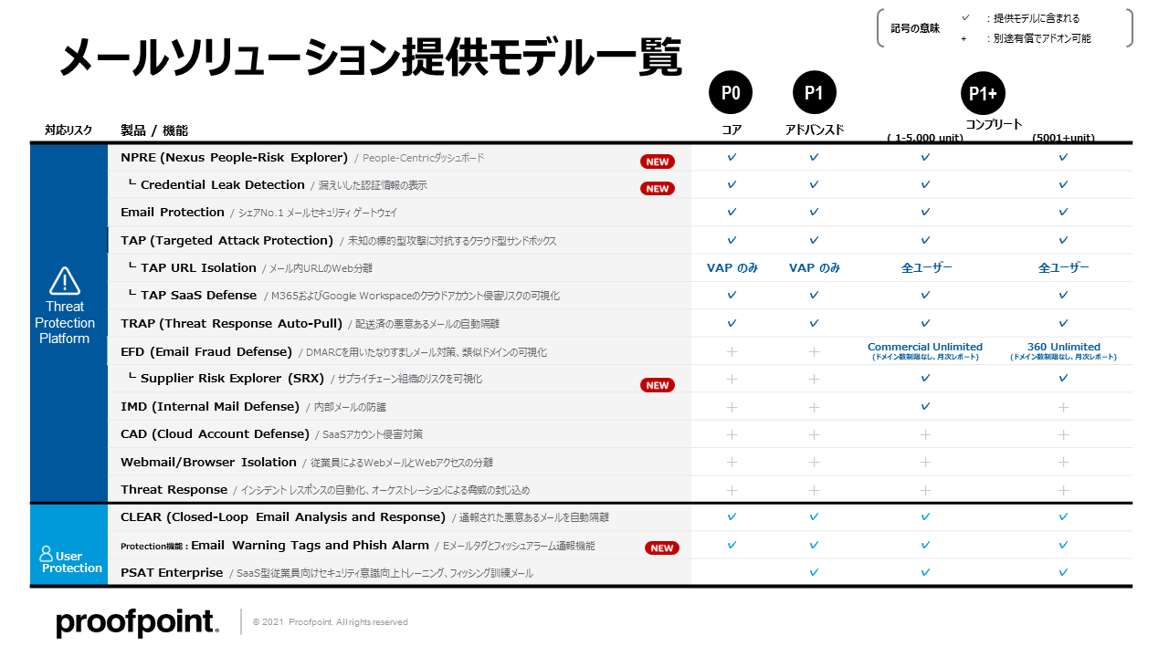Click the 360 Unlimited cell
The width and height of the screenshot is (1169, 657).
click(1063, 350)
